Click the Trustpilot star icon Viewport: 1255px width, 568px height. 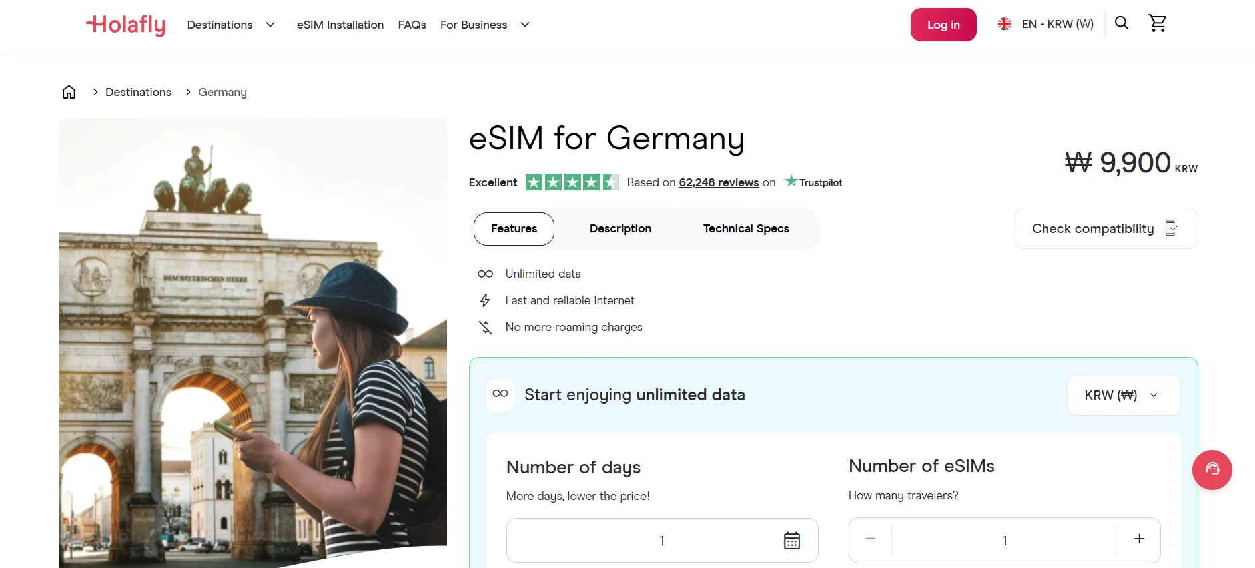pyautogui.click(x=791, y=181)
